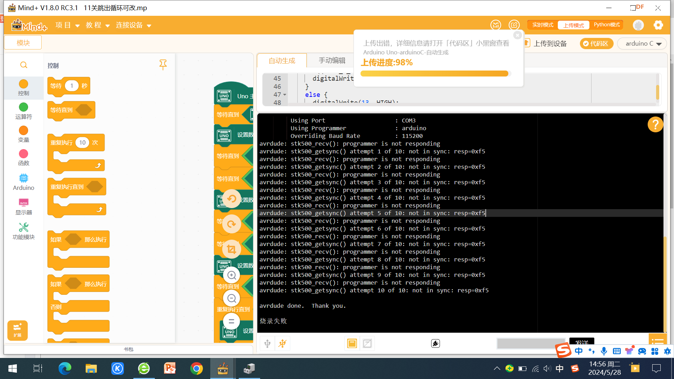Click the Mind+ logo

[x=29, y=25]
